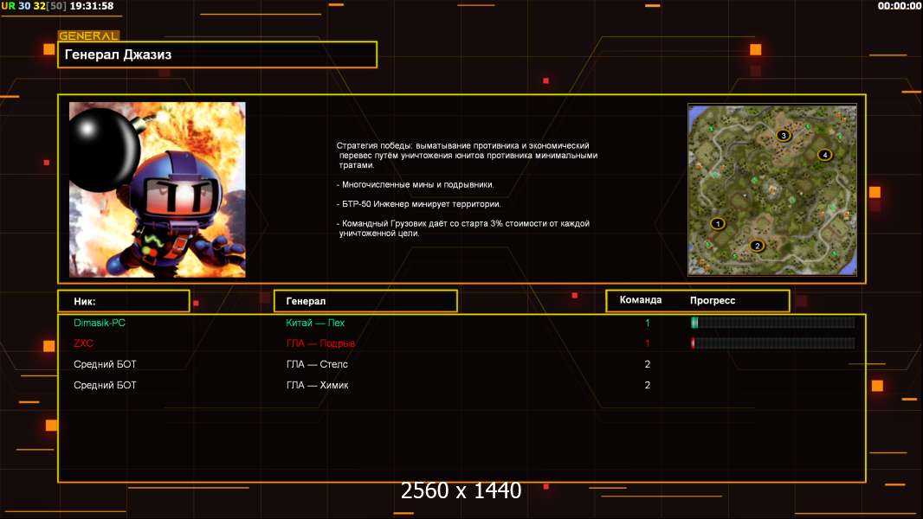Click 'ГЛА — Химик' general entry
Screen dimensions: 923x519
point(317,385)
